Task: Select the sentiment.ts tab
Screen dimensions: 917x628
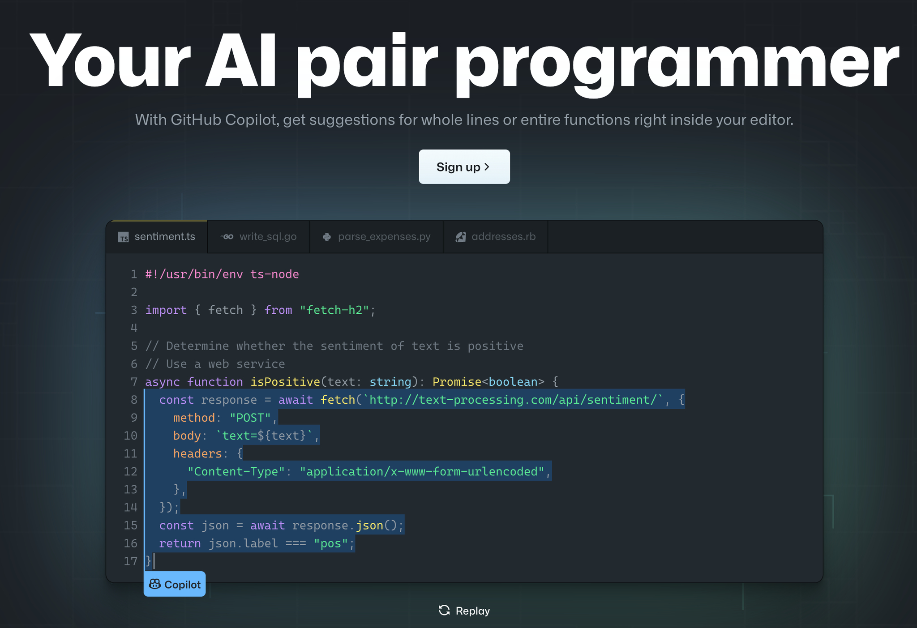Action: (157, 237)
